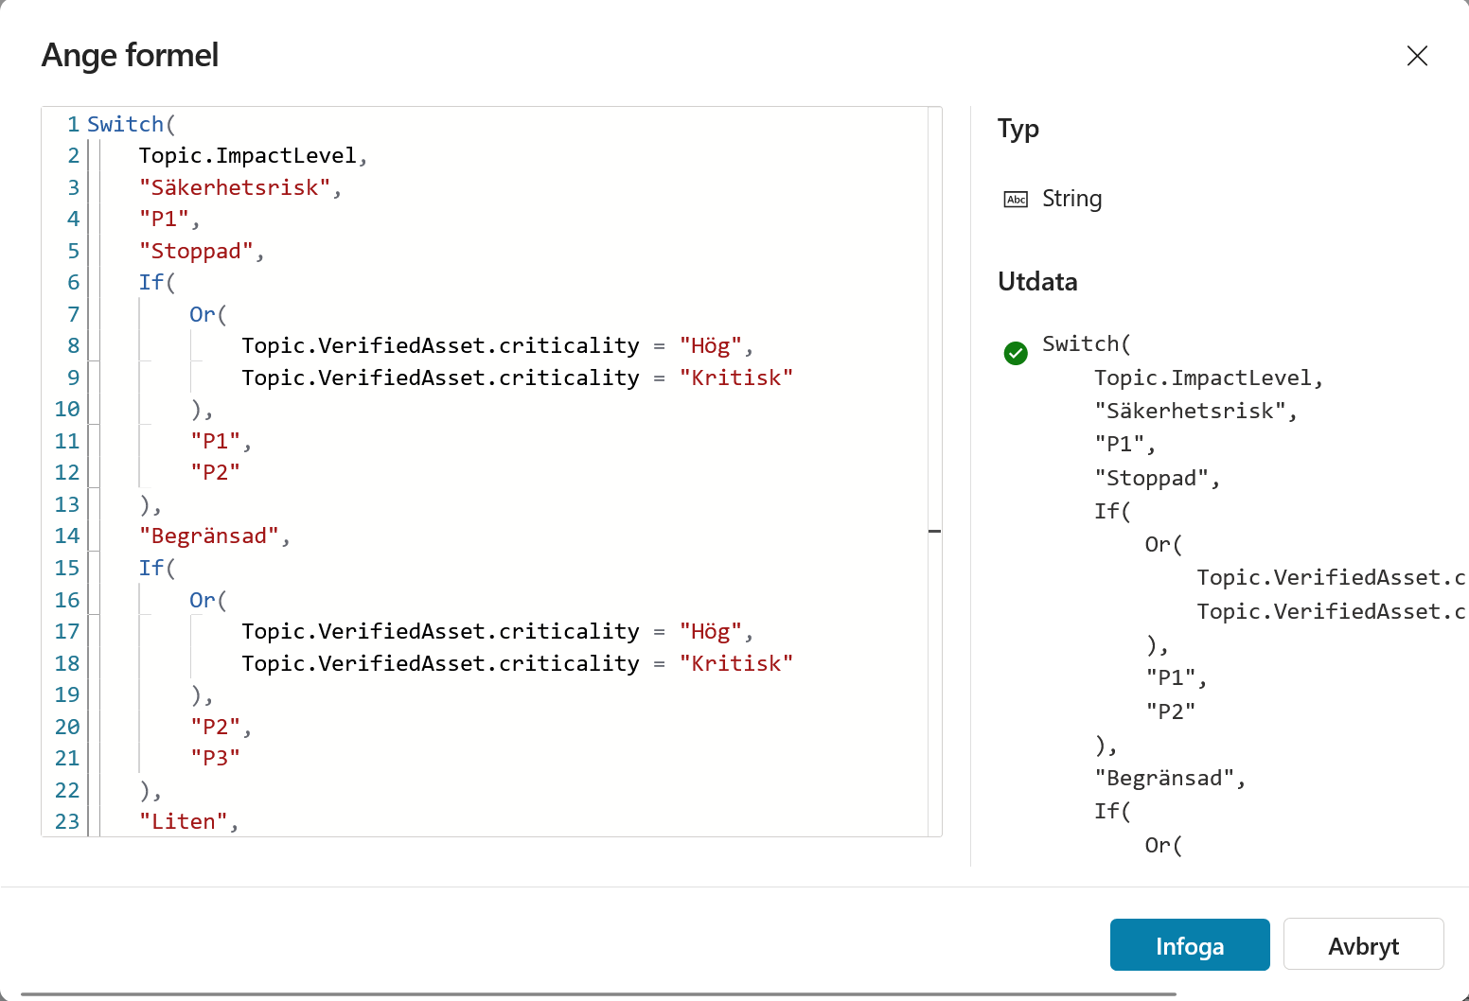This screenshot has width=1469, height=1001.
Task: Click the "Hög" value on editor line 17
Action: coord(711,632)
